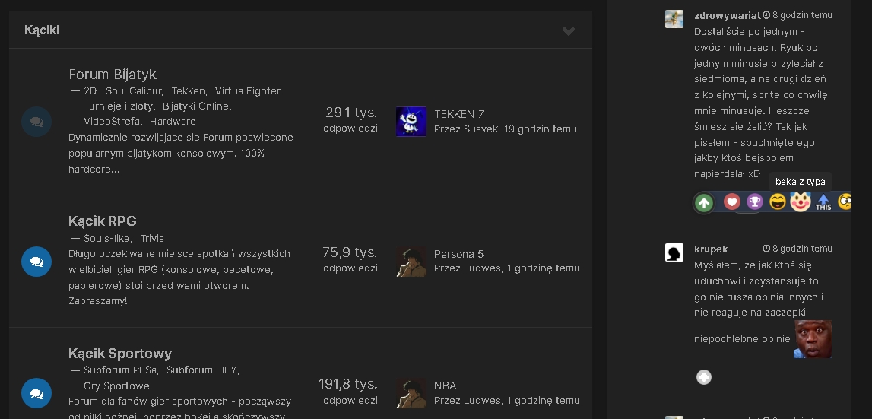Click the '191,8 tys.' reply count
This screenshot has height=419, width=872.
pos(348,385)
